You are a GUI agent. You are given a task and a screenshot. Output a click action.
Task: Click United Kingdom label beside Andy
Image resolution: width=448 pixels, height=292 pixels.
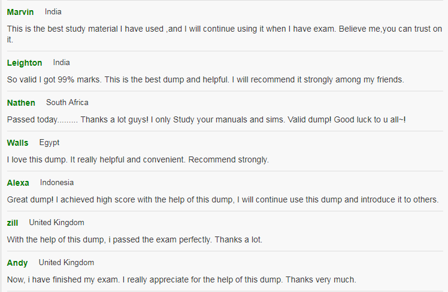[66, 262]
